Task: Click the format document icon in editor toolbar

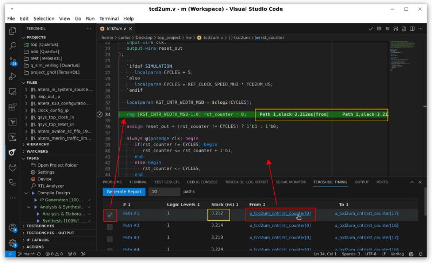Action: [387, 29]
